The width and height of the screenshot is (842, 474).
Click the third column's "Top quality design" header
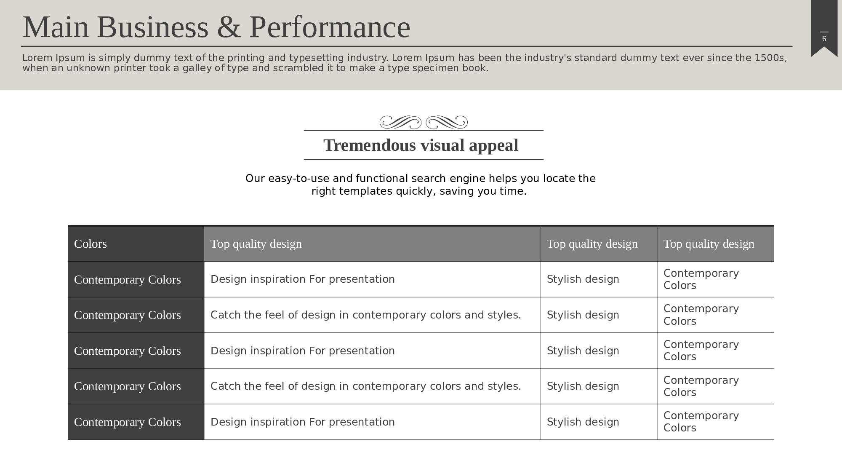pos(598,244)
